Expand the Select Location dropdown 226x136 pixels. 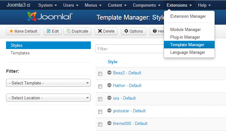click(x=48, y=98)
